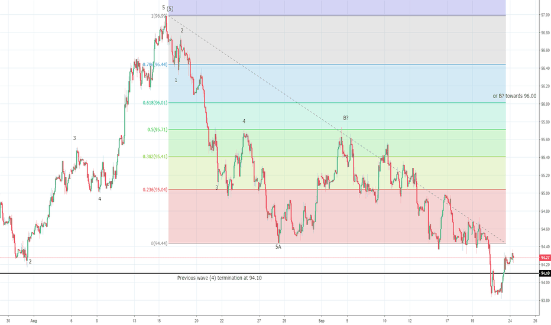Select the '5A' wave label

[x=278, y=247]
